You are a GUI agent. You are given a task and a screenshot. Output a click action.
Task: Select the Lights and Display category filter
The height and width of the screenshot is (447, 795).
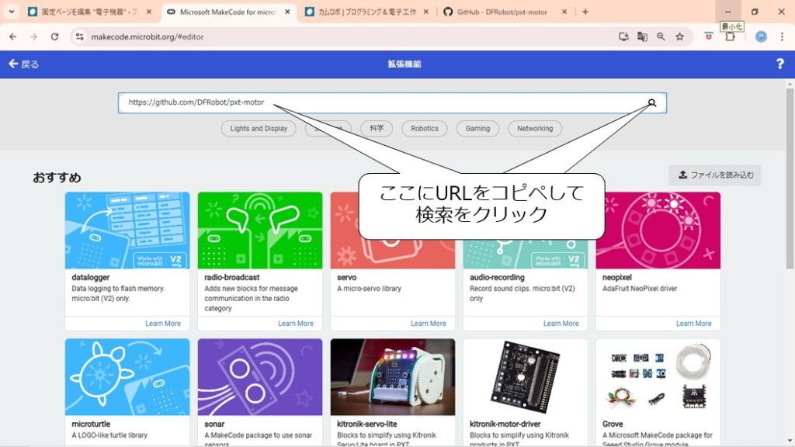click(x=259, y=129)
